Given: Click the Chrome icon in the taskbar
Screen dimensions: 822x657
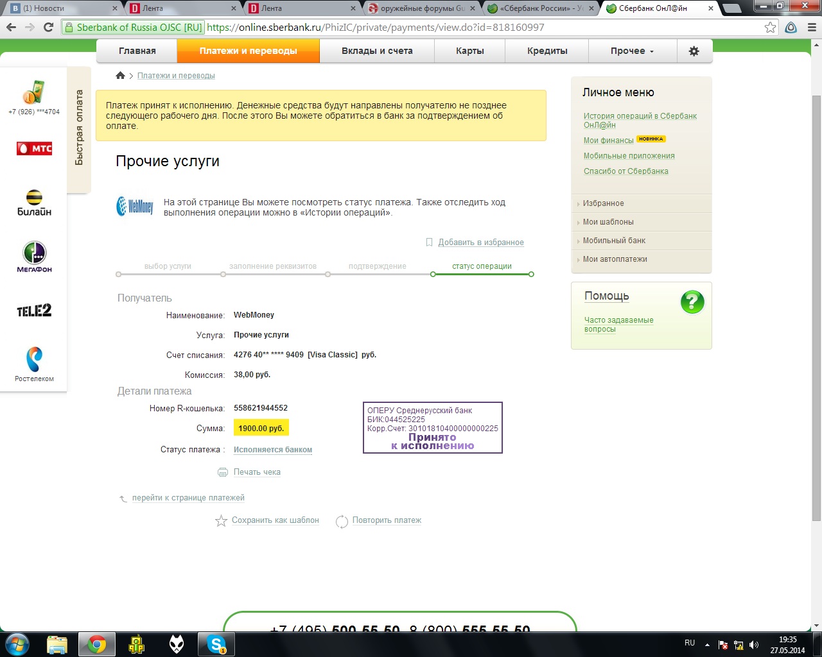Looking at the screenshot, I should click(x=97, y=644).
